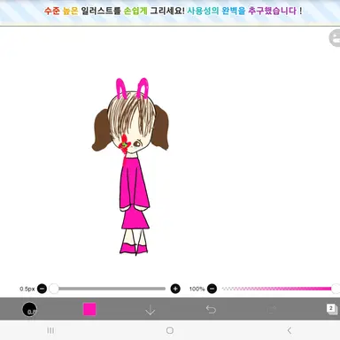Screen dimensions: 340x340
Task: Increase brush size with the plus button
Action: [x=175, y=289]
